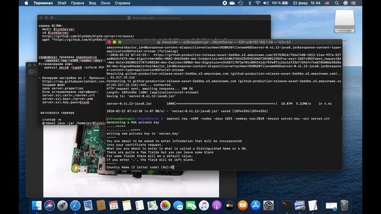Launch Siri from the Dock
This screenshot has width=381, height=214.
click(x=49, y=206)
